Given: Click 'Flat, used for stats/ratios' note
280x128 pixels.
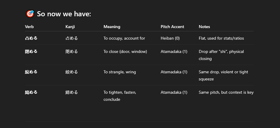Looking at the screenshot, I should 221,38.
